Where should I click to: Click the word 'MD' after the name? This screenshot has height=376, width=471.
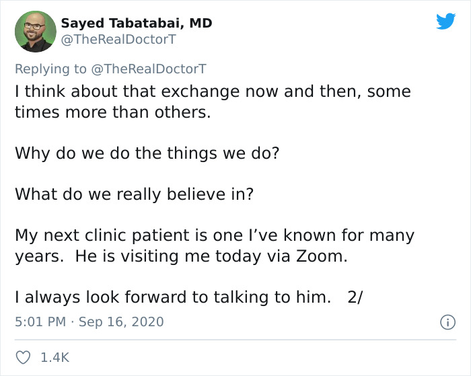(201, 23)
